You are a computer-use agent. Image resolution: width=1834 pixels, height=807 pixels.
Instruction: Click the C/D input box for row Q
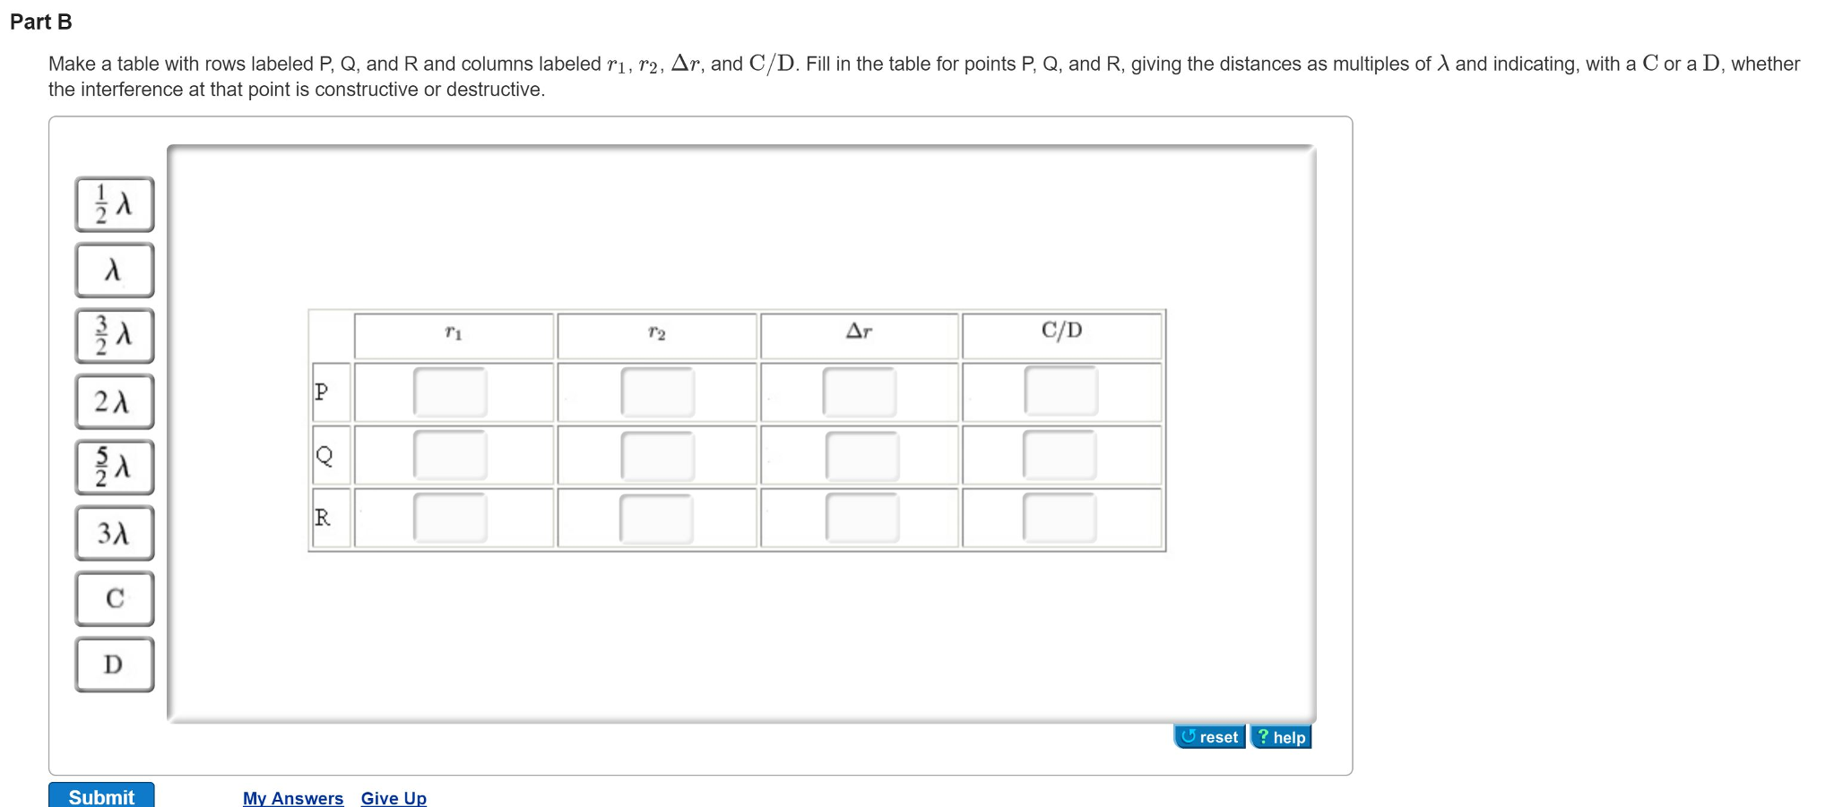[x=1060, y=455]
